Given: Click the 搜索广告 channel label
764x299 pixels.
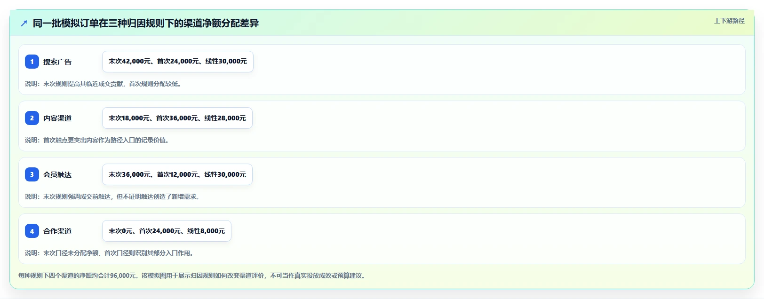Looking at the screenshot, I should pyautogui.click(x=57, y=62).
